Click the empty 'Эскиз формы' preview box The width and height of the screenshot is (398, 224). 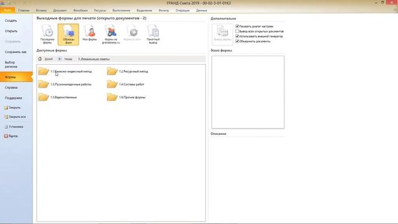point(248,92)
